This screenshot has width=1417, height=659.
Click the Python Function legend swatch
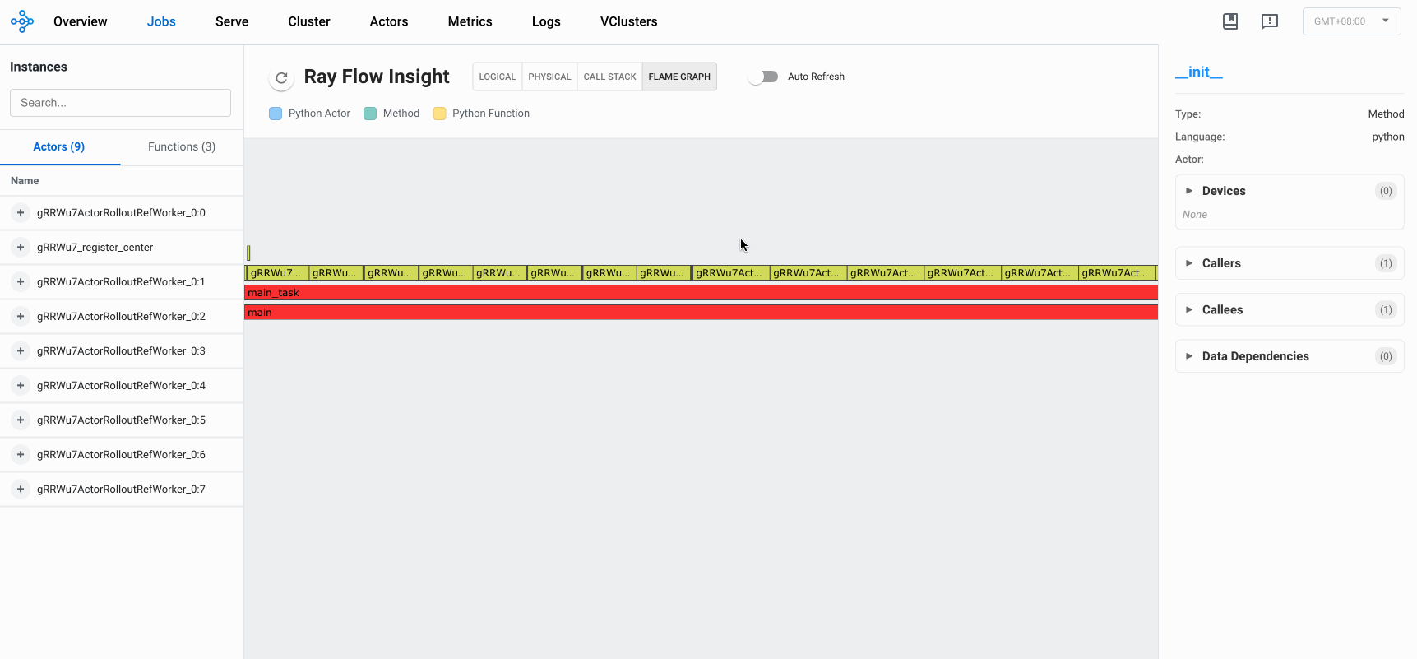pos(439,114)
